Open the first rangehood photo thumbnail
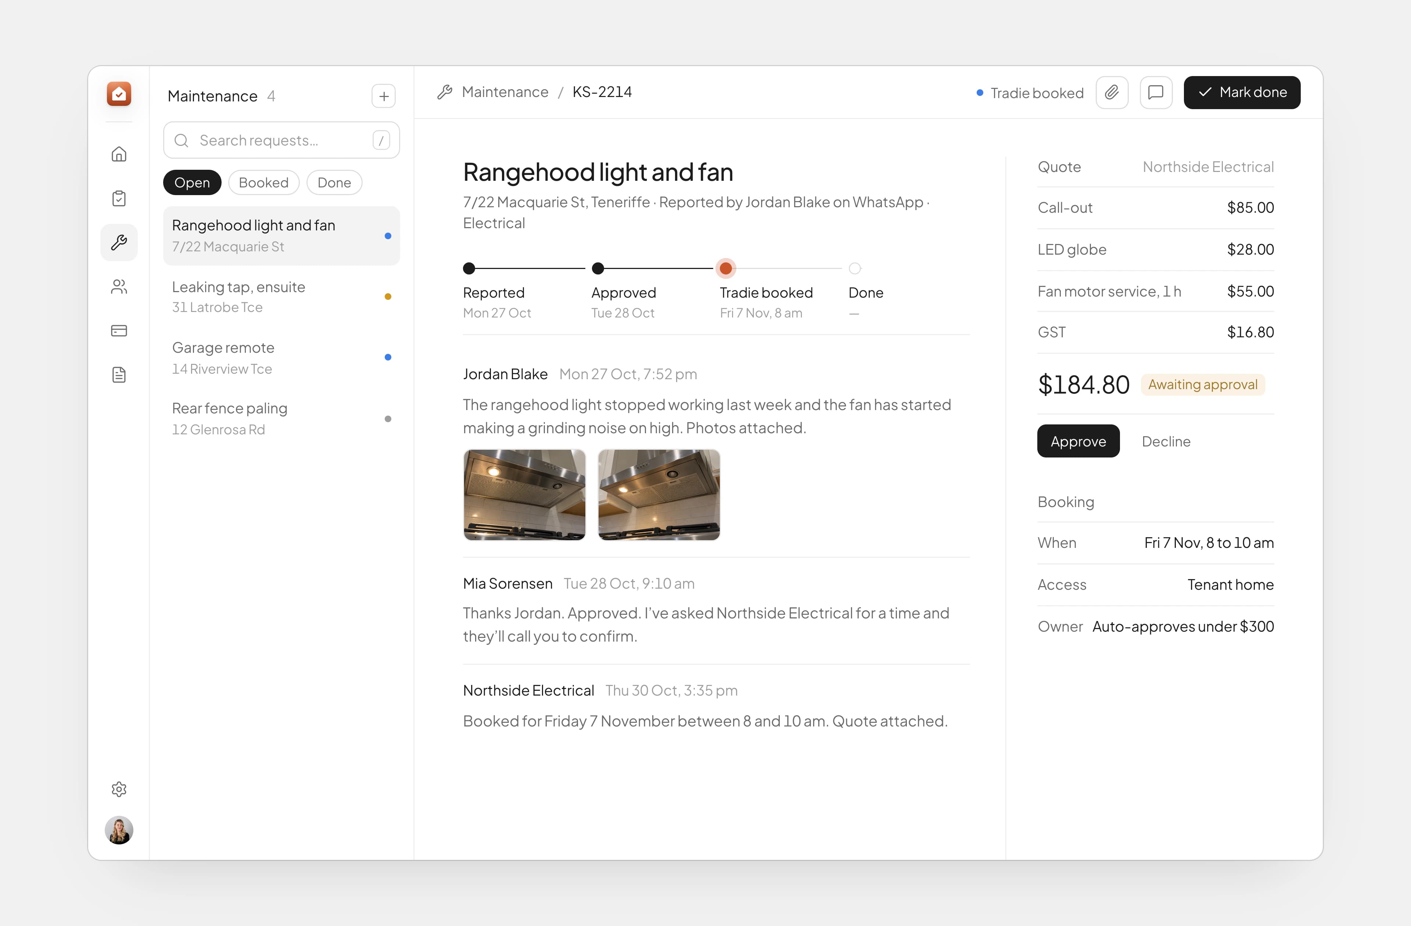The image size is (1411, 926). 525,495
